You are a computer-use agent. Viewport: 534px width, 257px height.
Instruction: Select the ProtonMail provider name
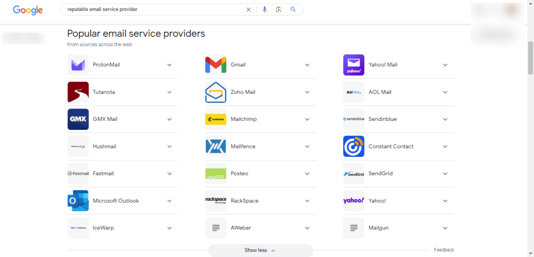point(106,65)
